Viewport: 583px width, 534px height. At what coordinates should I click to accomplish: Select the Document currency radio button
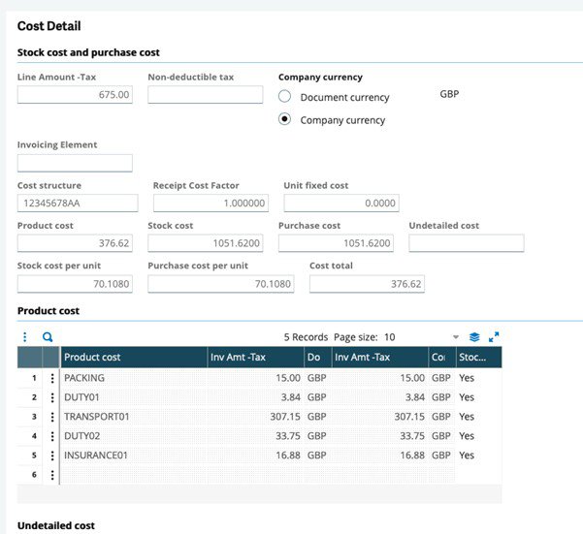coord(284,96)
